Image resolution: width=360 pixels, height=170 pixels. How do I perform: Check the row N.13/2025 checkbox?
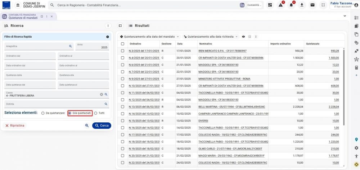click(x=123, y=107)
